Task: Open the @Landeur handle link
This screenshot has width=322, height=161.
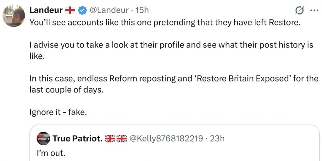Action: [109, 10]
